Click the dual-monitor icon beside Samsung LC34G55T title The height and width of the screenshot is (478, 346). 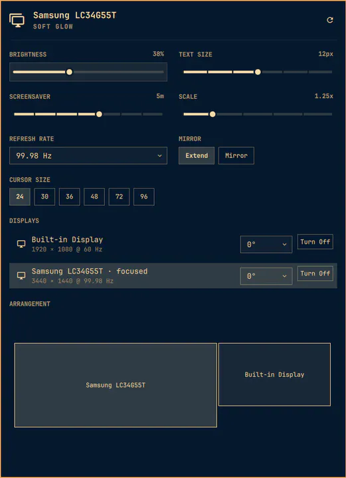(17, 21)
